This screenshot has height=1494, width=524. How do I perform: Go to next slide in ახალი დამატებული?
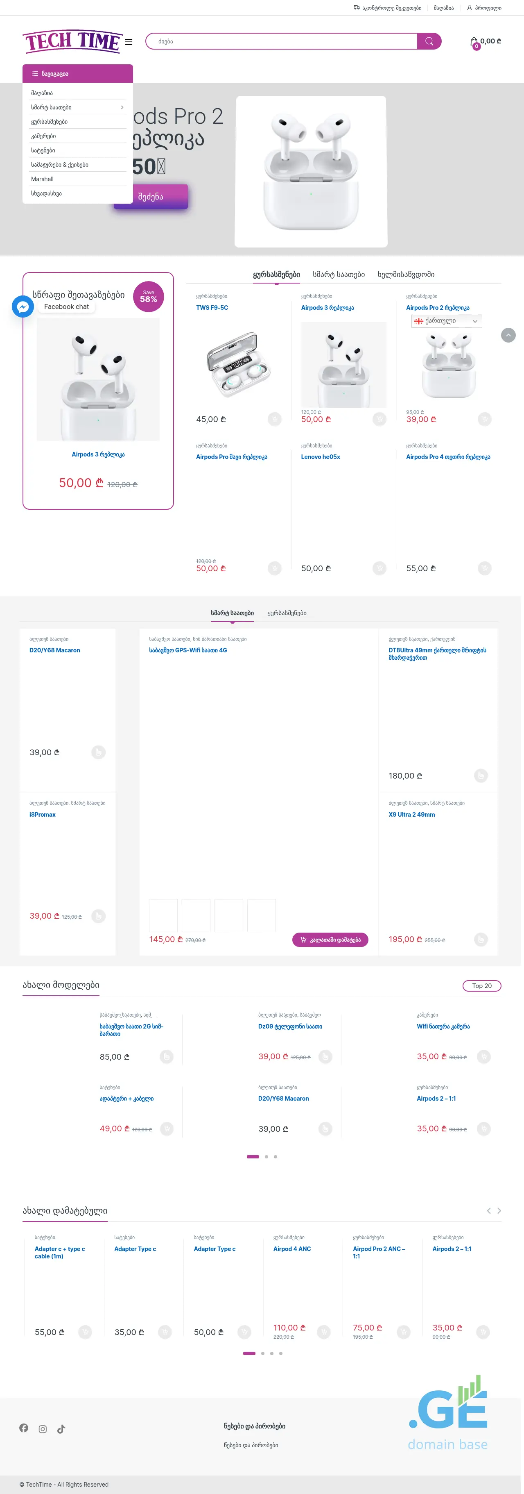coord(499,1210)
